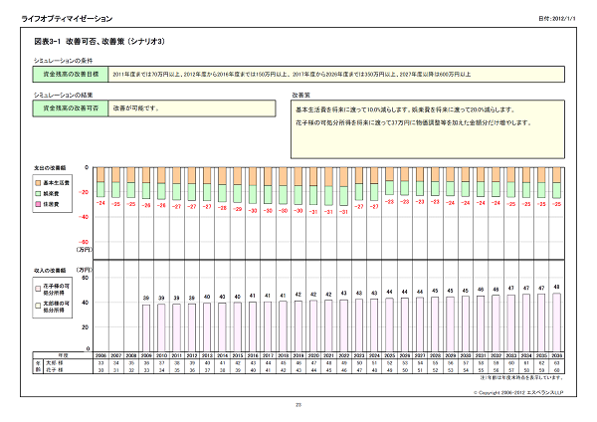Click the 年度 row header in table

(x=63, y=354)
